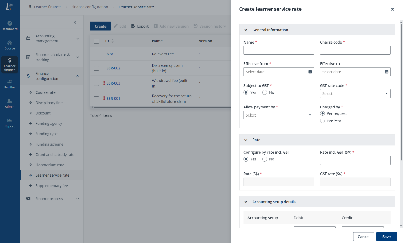Open the Report section from sidebar
403x243 pixels.
(x=10, y=123)
